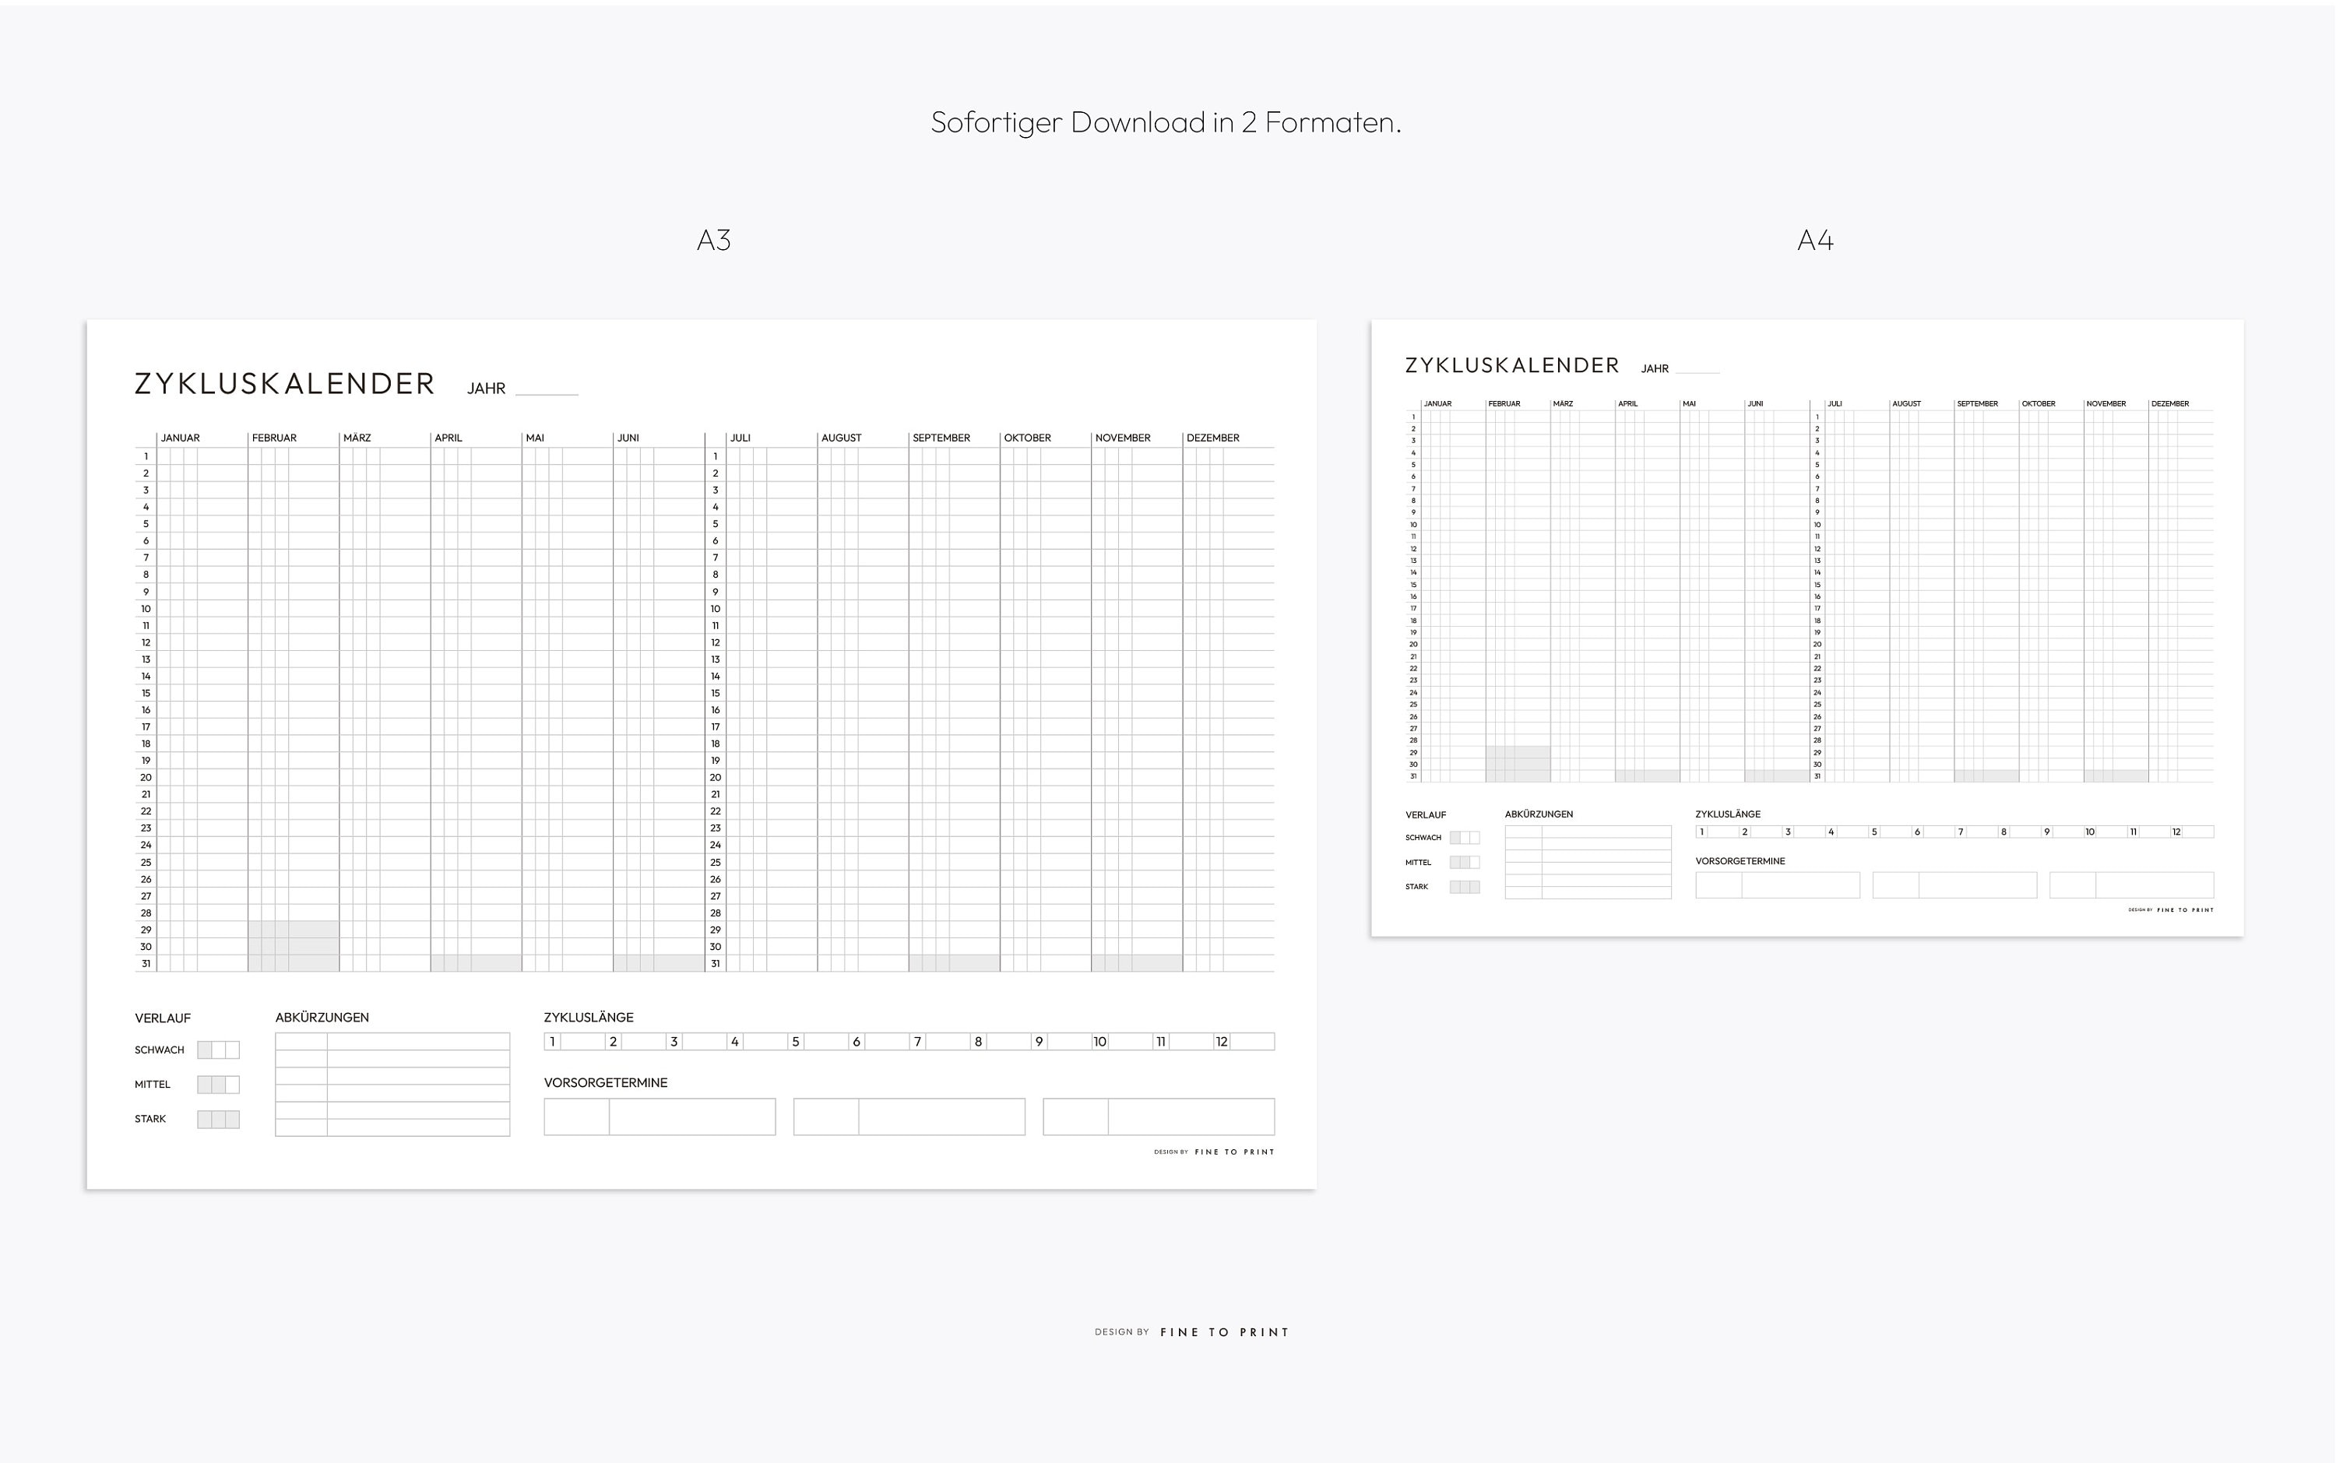Click 'NOVEMBER' column header on A3 sheet
Viewport: 2336px width, 1463px height.
(x=1123, y=438)
